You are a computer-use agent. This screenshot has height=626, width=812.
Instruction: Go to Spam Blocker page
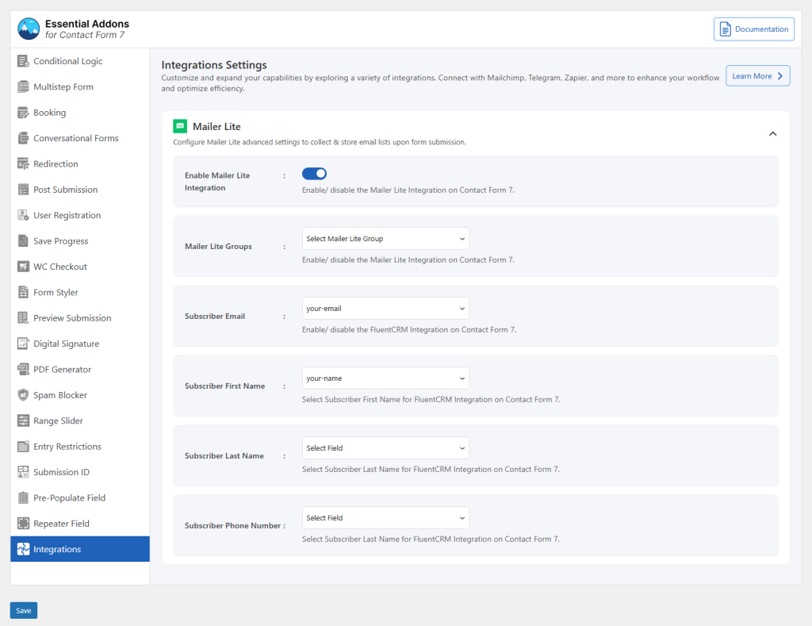click(80, 395)
